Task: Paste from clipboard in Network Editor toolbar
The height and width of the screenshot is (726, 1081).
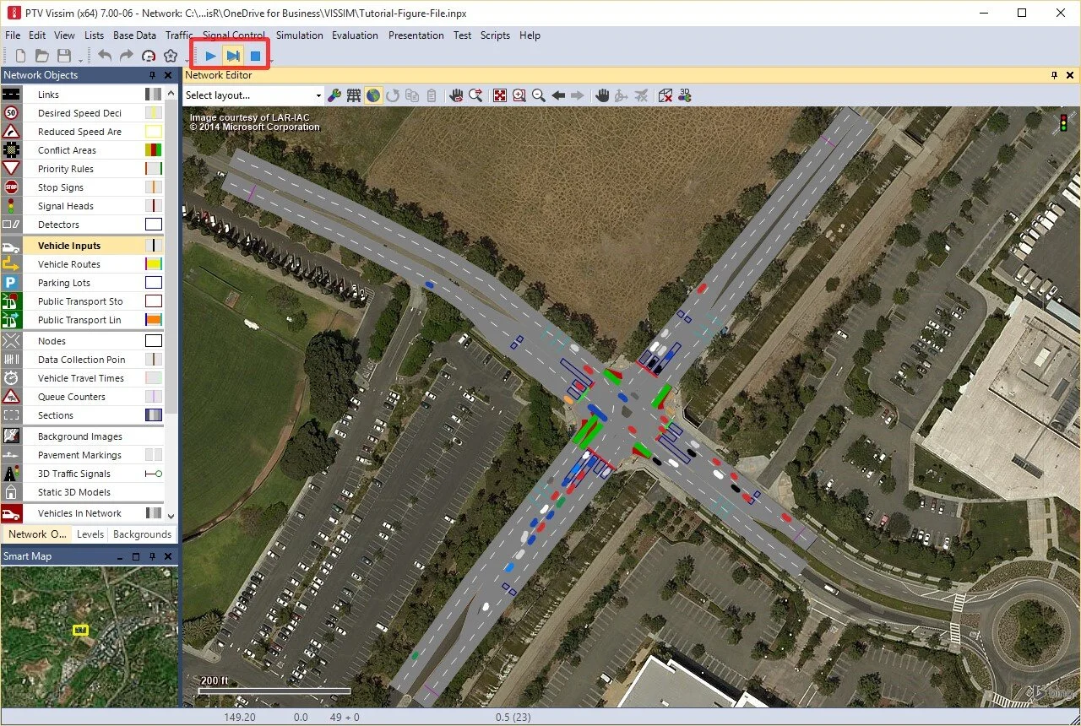Action: [x=432, y=95]
